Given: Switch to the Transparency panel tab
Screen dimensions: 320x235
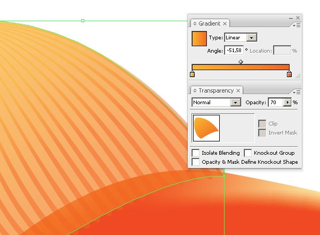Looking at the screenshot, I should [x=216, y=90].
